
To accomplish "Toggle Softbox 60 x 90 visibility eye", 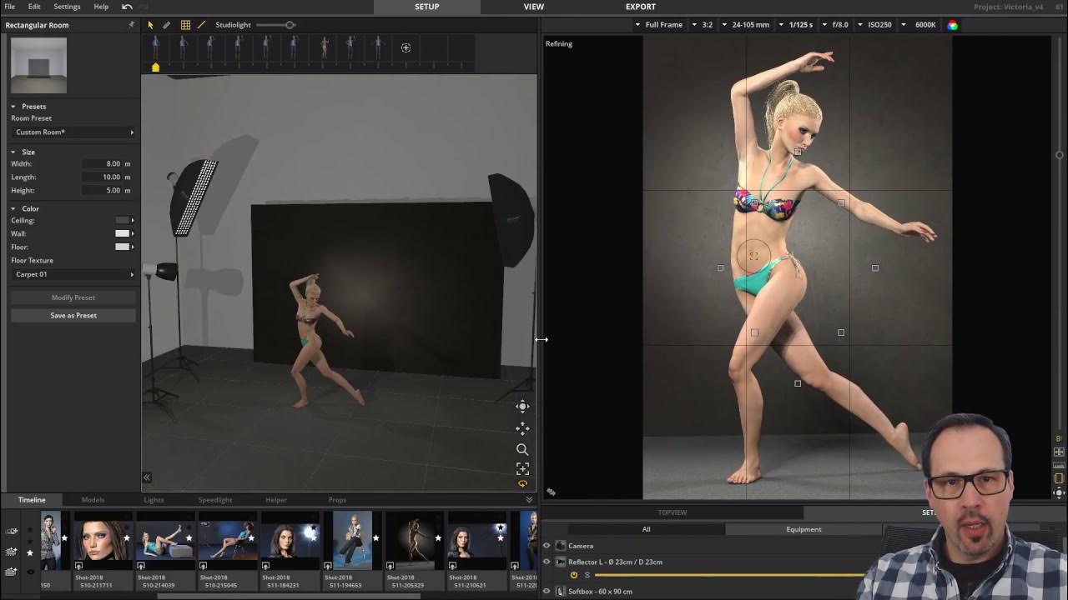I will [547, 592].
